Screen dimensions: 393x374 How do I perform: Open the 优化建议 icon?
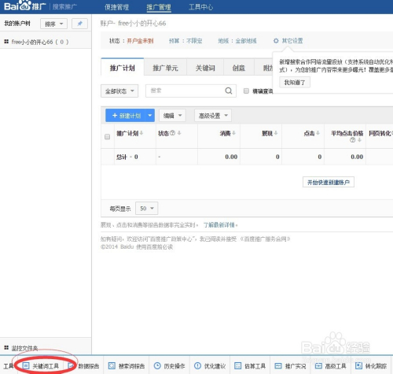pyautogui.click(x=197, y=365)
